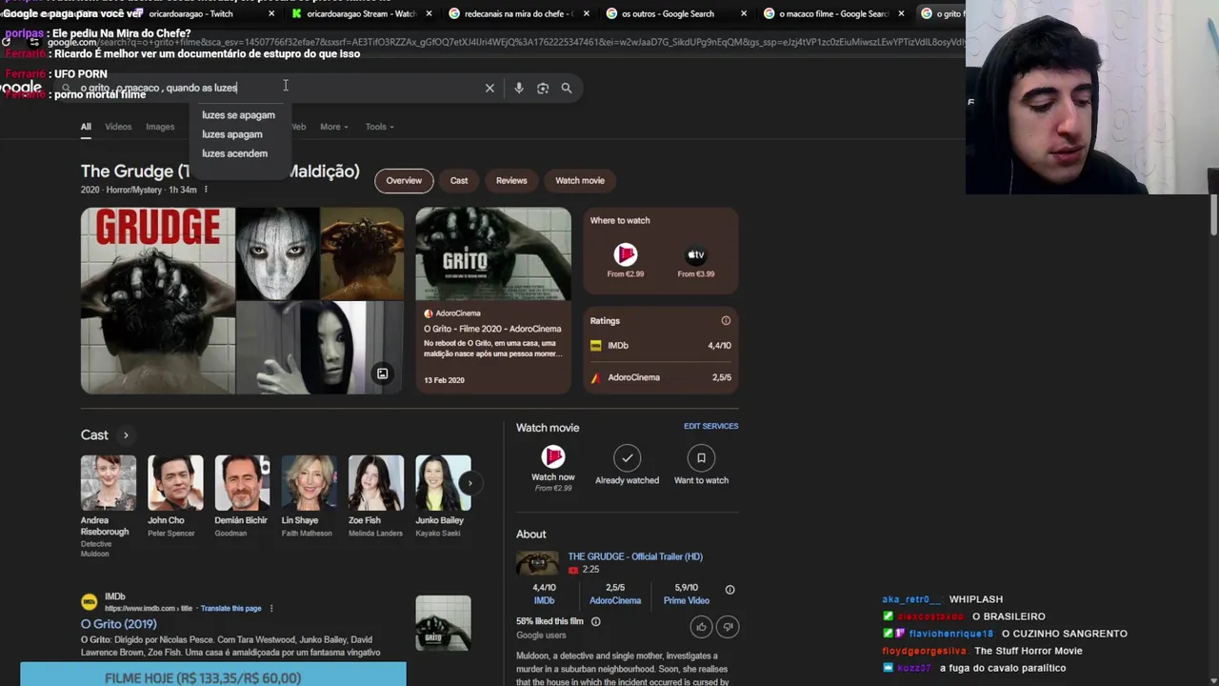
Task: Start voice search with microphone icon
Action: point(519,88)
